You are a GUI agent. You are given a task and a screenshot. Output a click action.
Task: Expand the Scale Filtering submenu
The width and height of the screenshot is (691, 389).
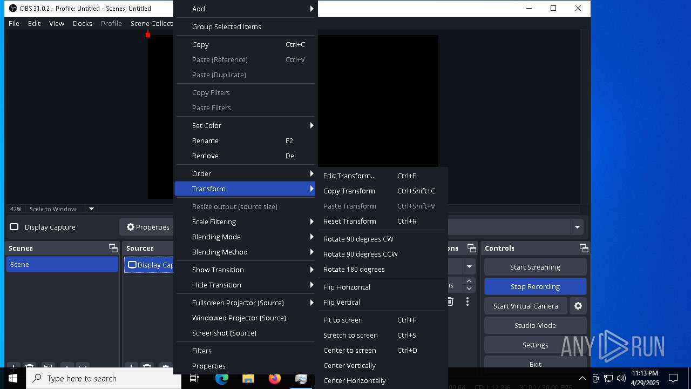coord(245,222)
